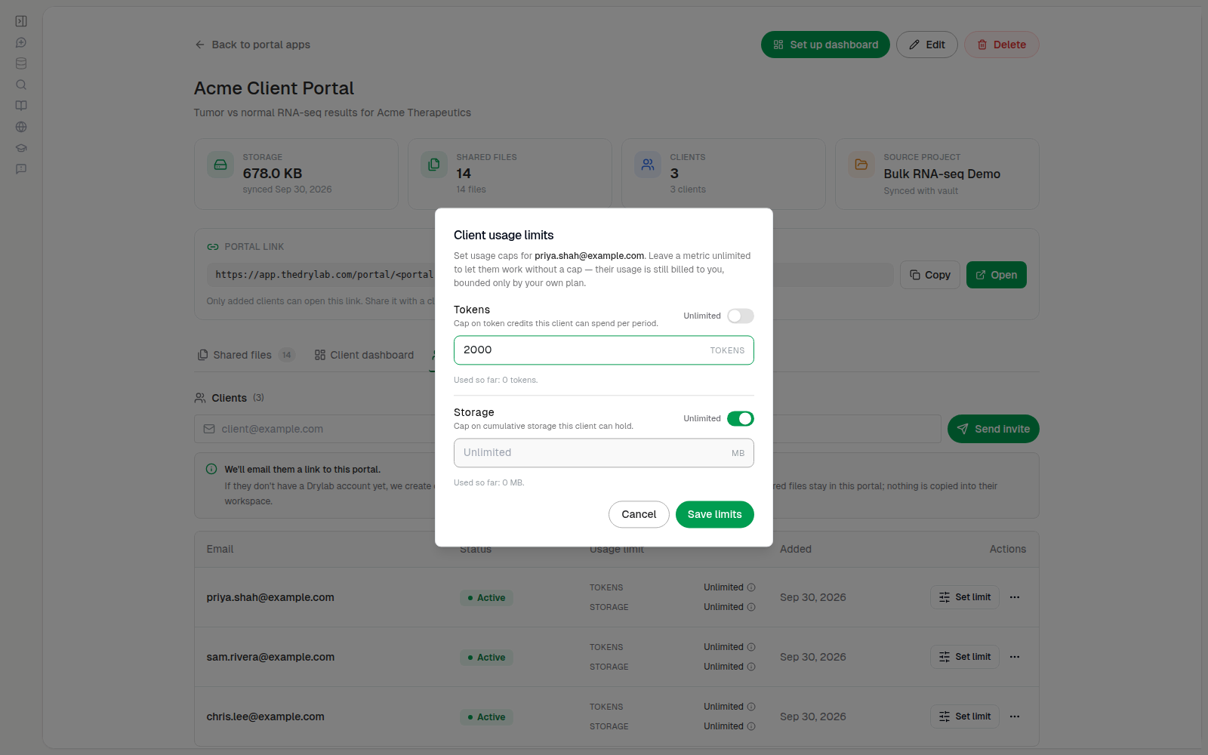Image resolution: width=1208 pixels, height=755 pixels.
Task: Click the info icon beside sam.rivera storage Unlimited
Action: click(x=751, y=667)
